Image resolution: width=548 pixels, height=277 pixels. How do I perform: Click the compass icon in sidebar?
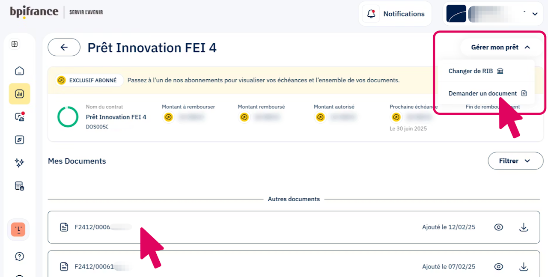pos(19,140)
